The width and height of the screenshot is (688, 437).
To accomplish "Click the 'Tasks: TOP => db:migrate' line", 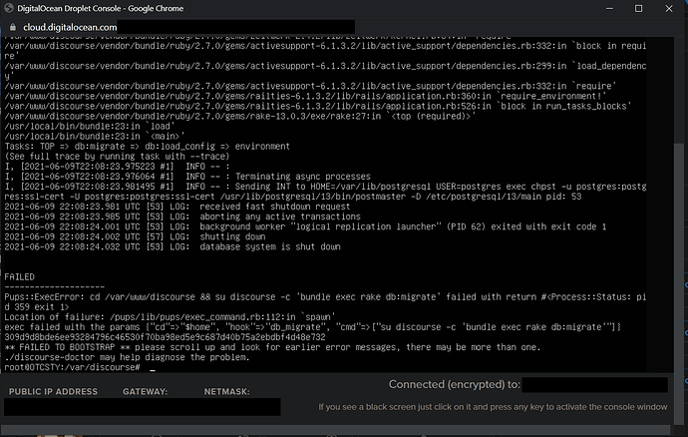I will click(147, 146).
